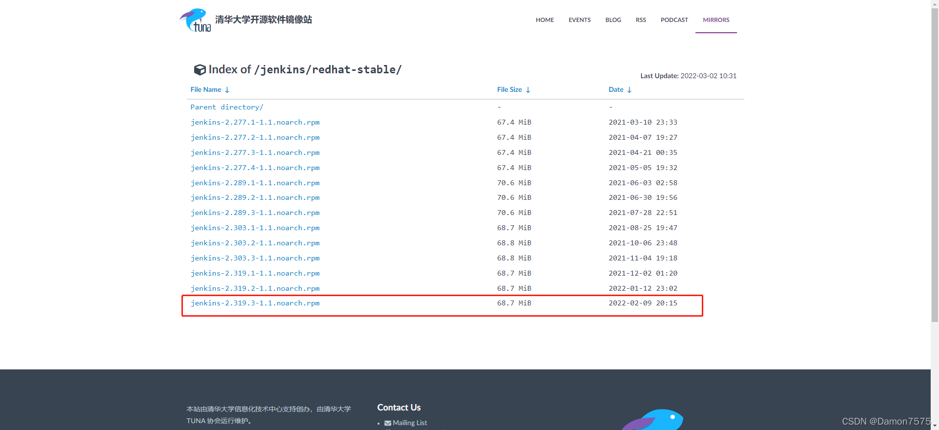The image size is (939, 430).
Task: Click the date 2022-02-09 20:15
Action: point(643,303)
